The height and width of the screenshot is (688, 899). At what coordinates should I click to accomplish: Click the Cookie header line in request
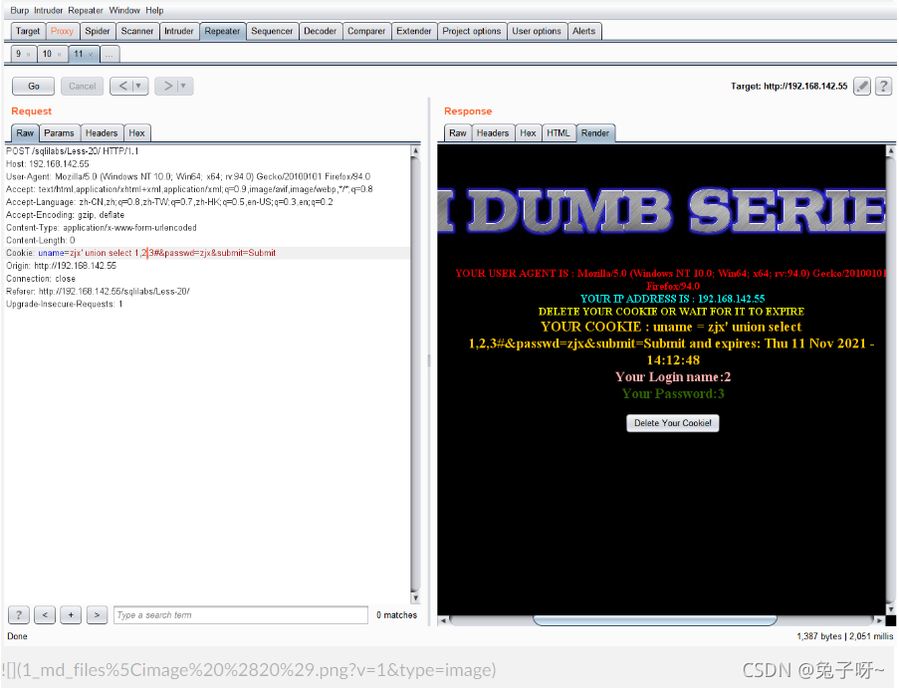141,253
